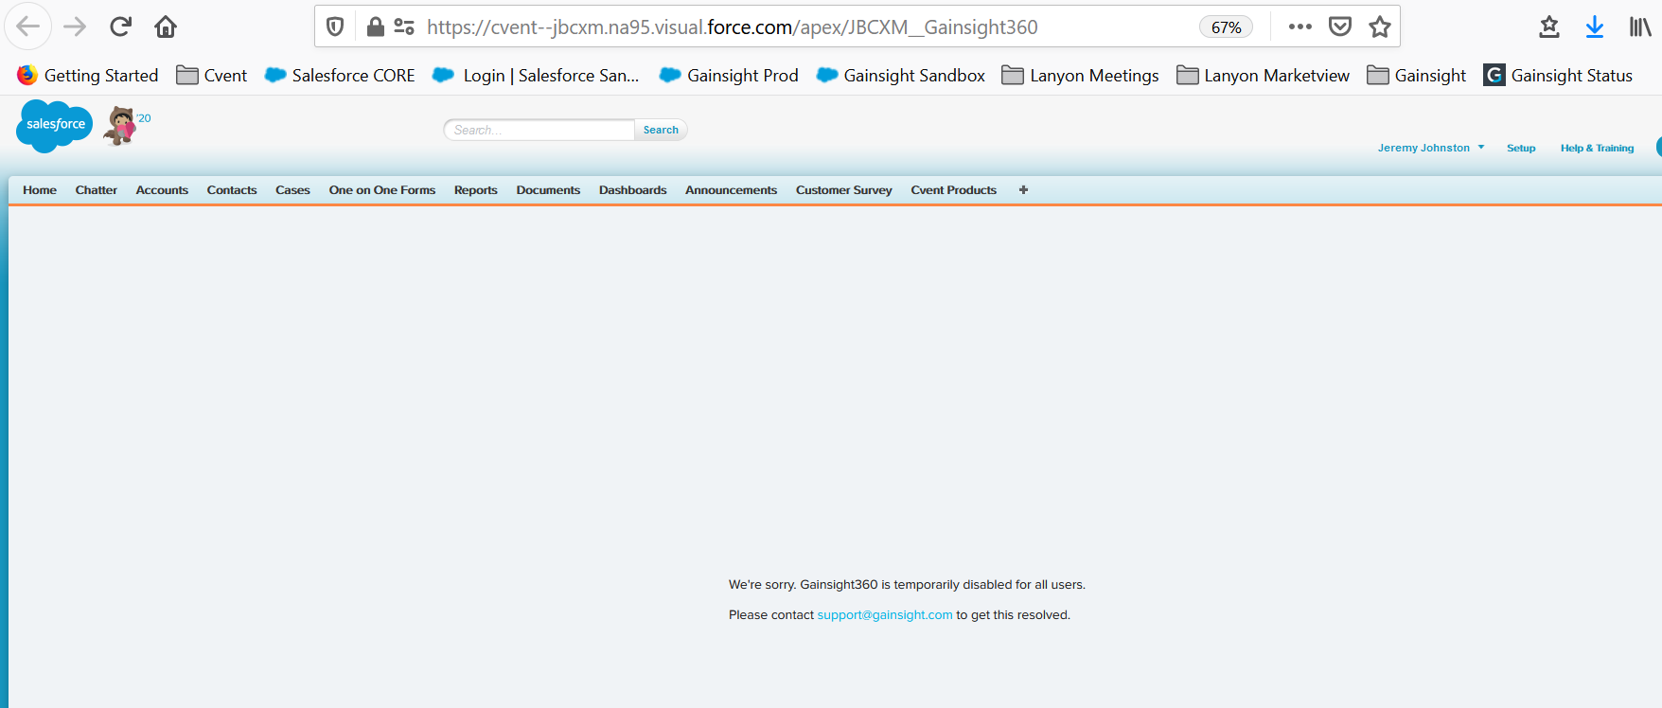Viewport: 1662px width, 708px height.
Task: Expand Lanyon Marketview bookmarks folder
Action: click(x=1263, y=75)
